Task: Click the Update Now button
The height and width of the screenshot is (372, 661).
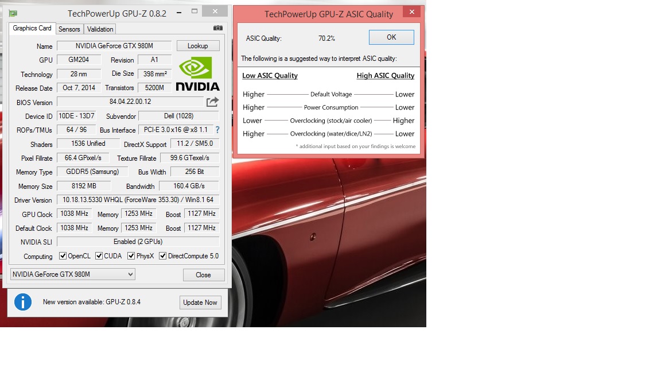Action: (200, 303)
